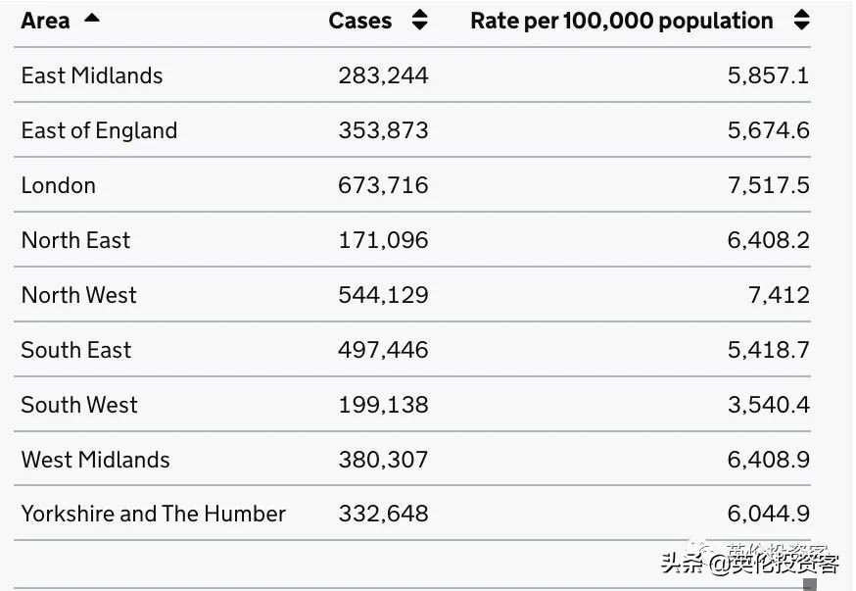The image size is (856, 591).
Task: Select the East of England area
Action: pos(99,130)
